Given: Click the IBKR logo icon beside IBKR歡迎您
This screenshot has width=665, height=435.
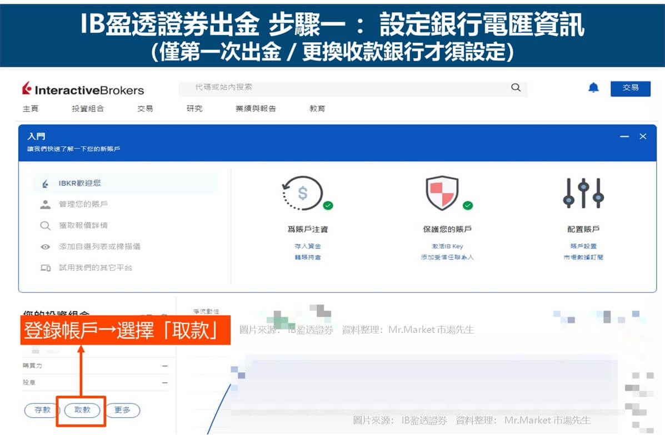Looking at the screenshot, I should point(46,184).
